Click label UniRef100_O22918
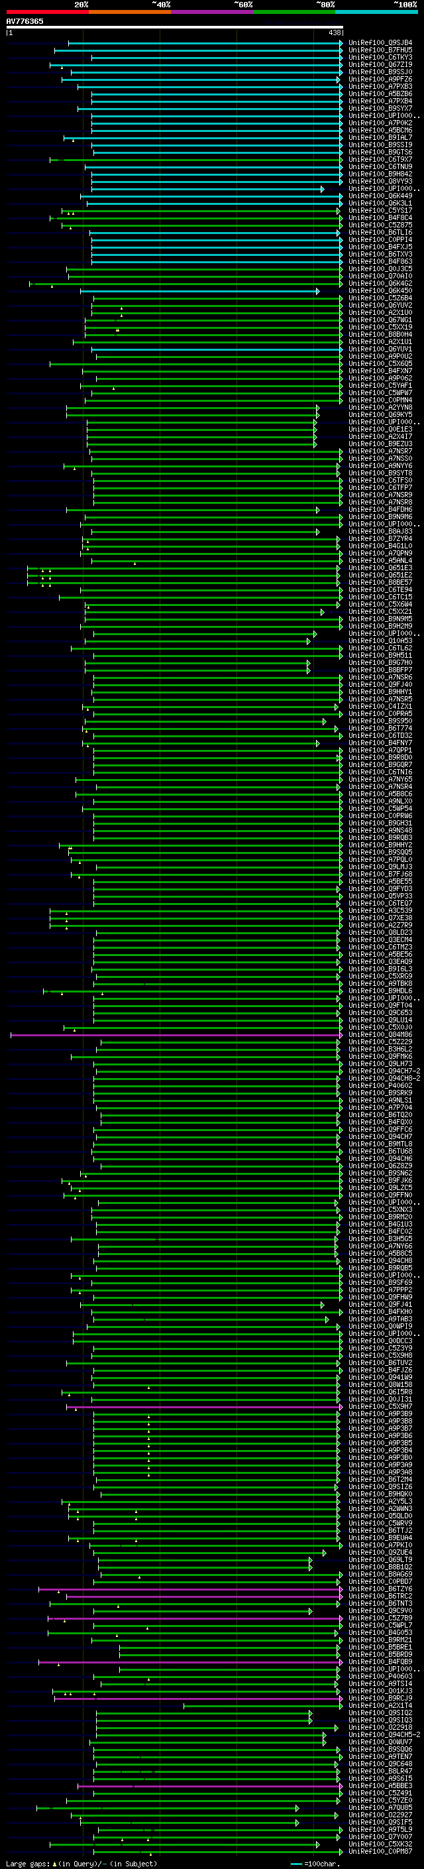The image size is (424, 1869). 380,1728
